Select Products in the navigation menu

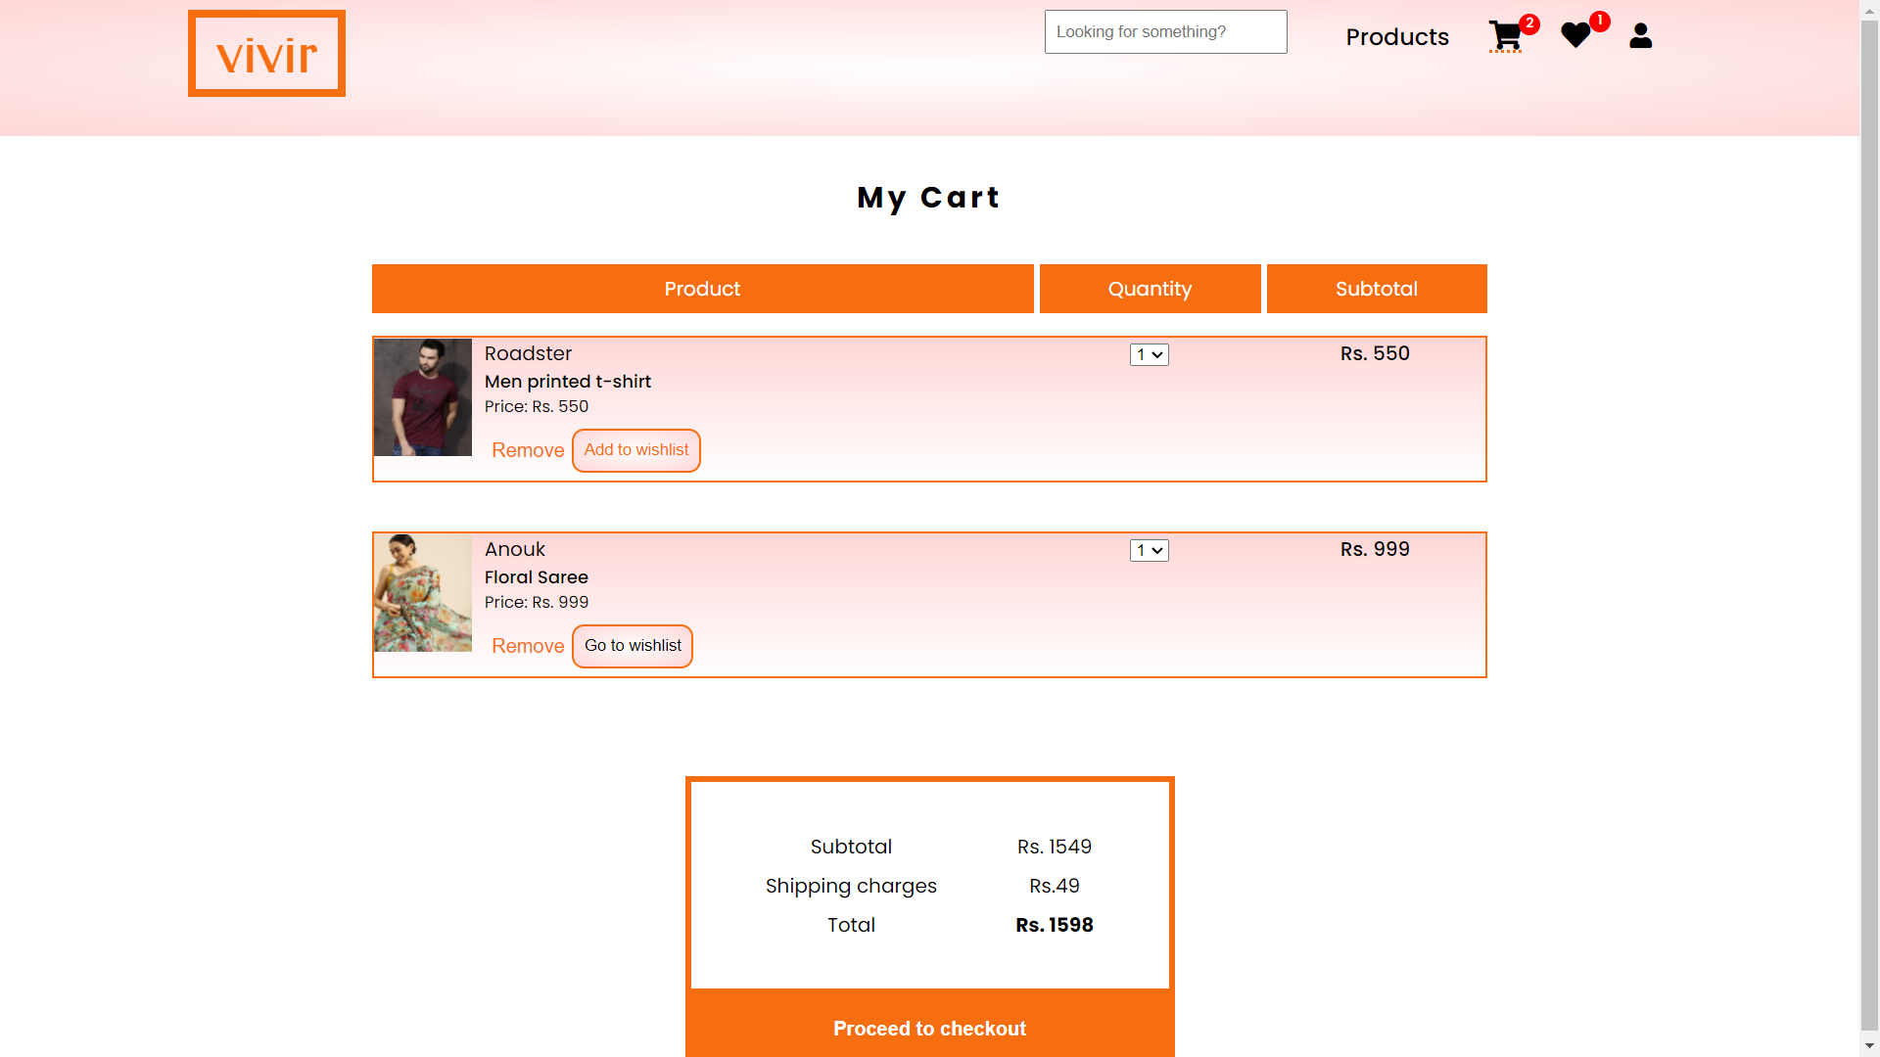(1397, 37)
